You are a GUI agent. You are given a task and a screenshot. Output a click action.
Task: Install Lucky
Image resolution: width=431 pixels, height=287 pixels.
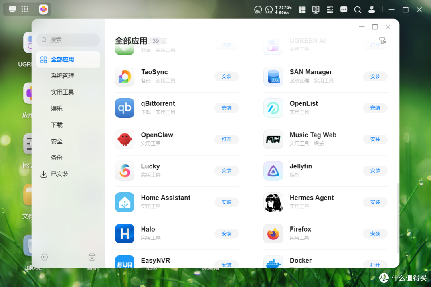point(227,171)
